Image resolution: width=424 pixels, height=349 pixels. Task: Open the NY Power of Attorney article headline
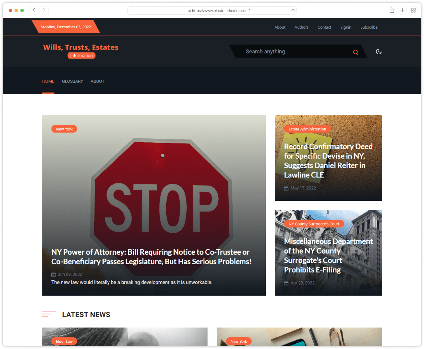[x=151, y=257]
